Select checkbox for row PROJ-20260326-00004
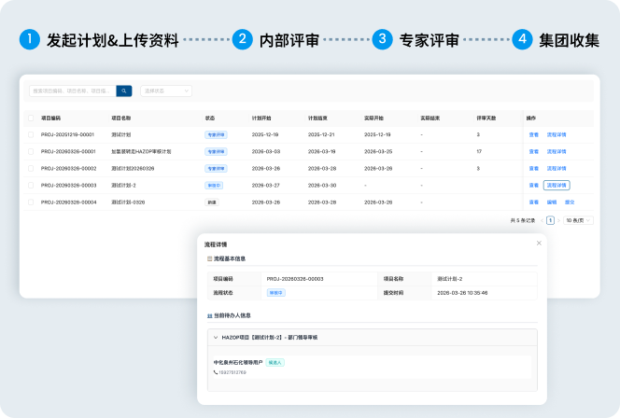This screenshot has height=418, width=620. 32,202
